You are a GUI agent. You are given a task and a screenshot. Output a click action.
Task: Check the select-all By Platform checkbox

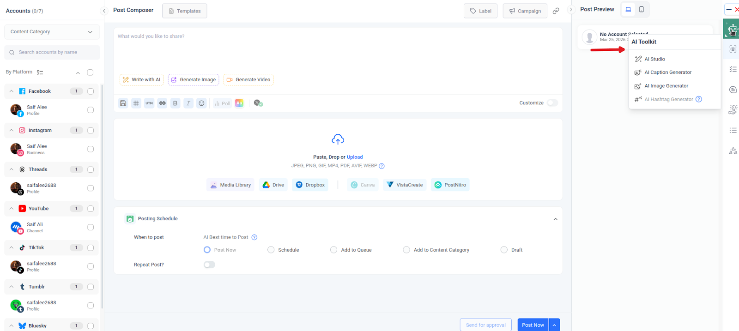point(90,72)
